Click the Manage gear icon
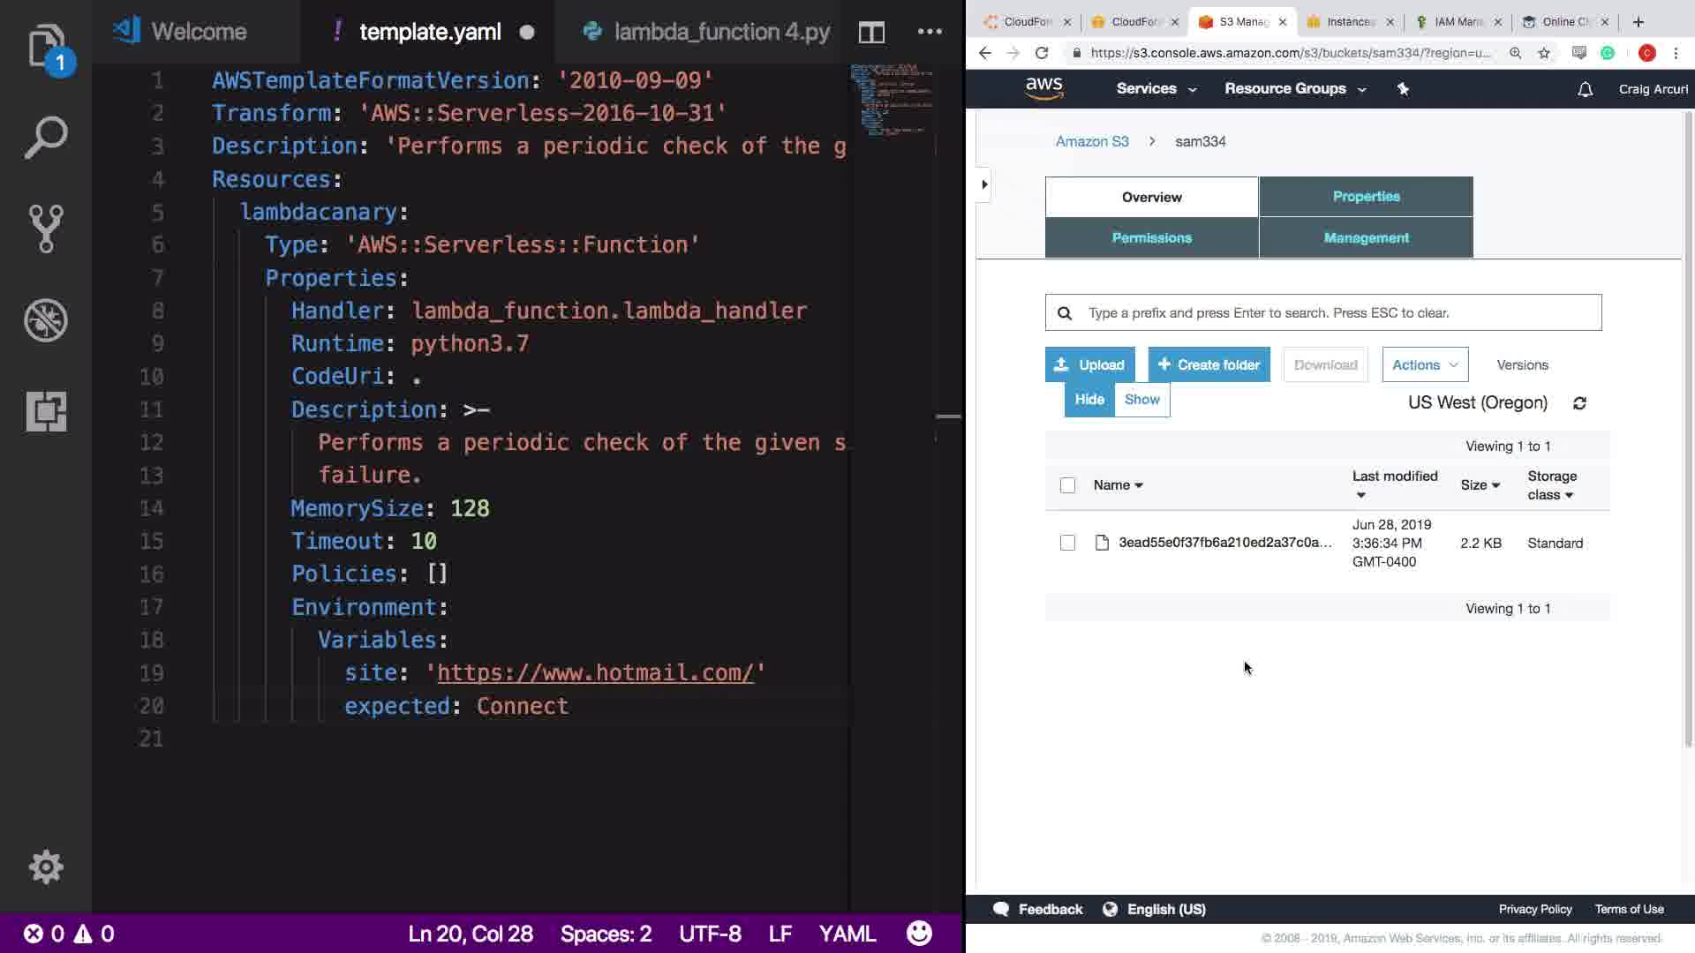 [46, 867]
